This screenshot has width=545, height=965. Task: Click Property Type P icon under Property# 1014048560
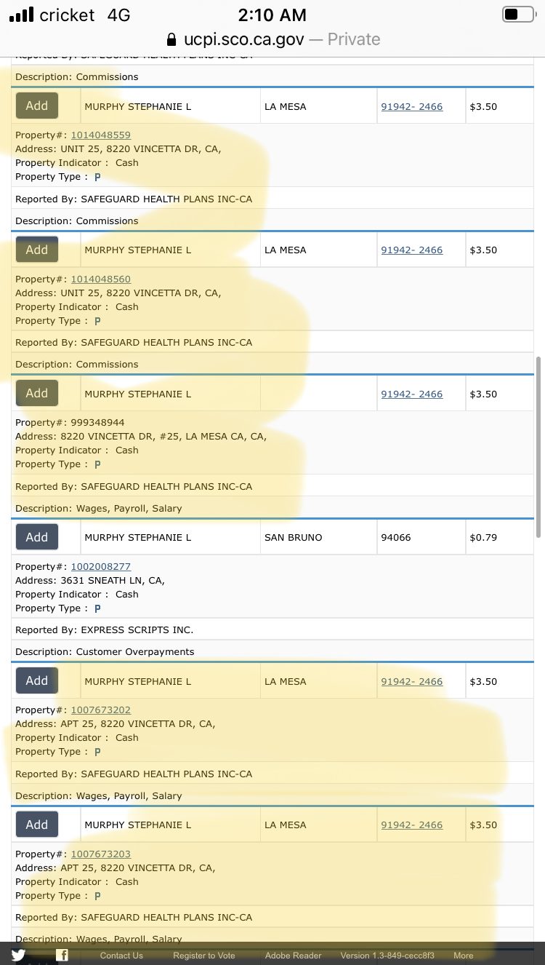[x=97, y=321]
